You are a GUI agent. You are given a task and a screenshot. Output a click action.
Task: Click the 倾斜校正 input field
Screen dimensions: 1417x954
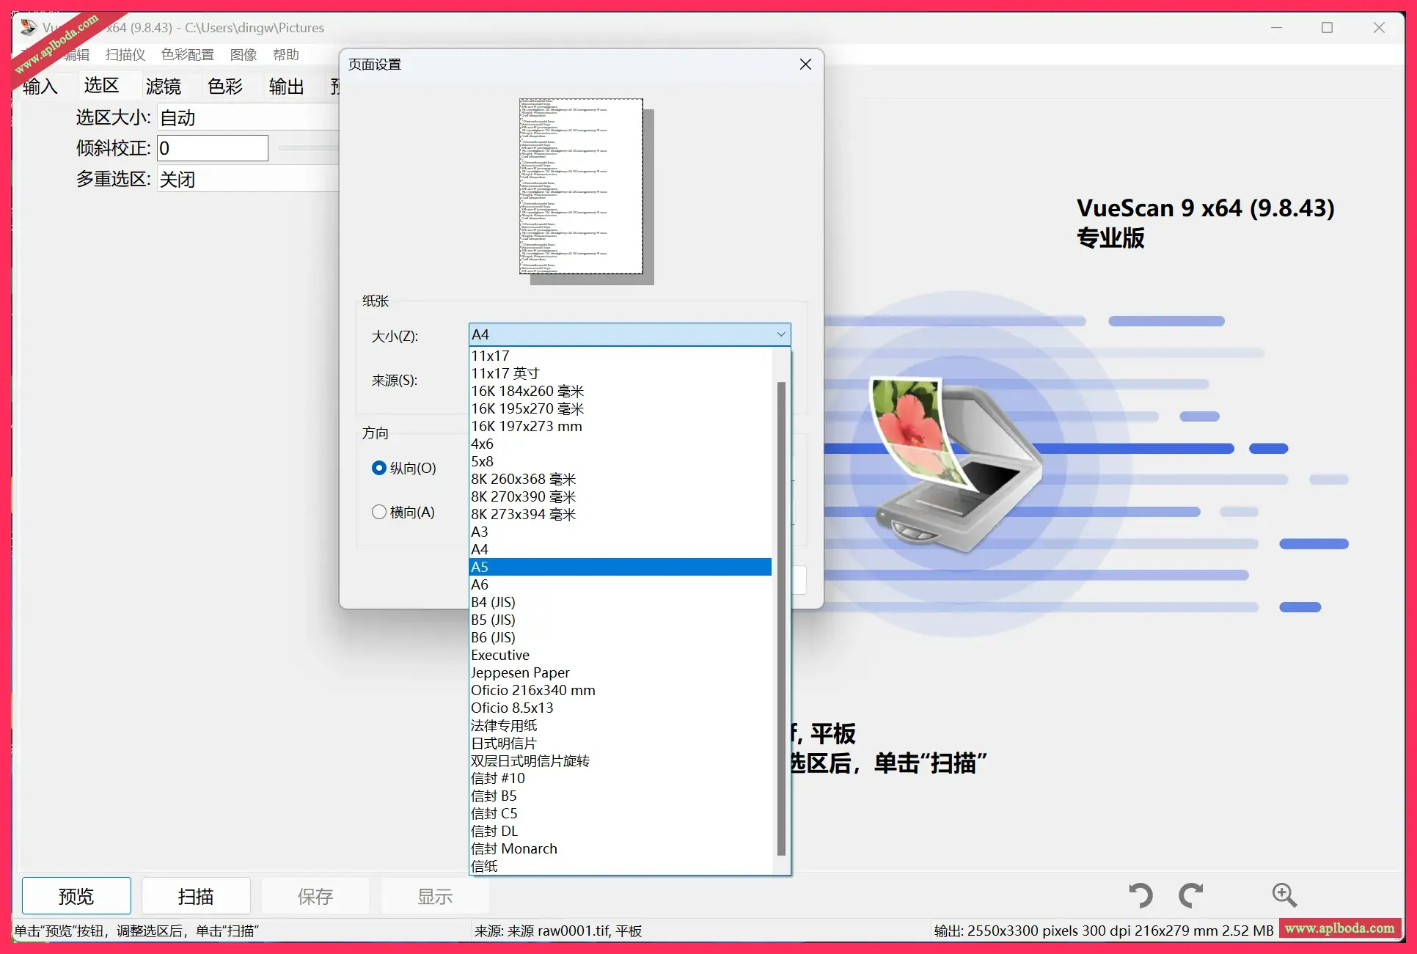point(213,148)
